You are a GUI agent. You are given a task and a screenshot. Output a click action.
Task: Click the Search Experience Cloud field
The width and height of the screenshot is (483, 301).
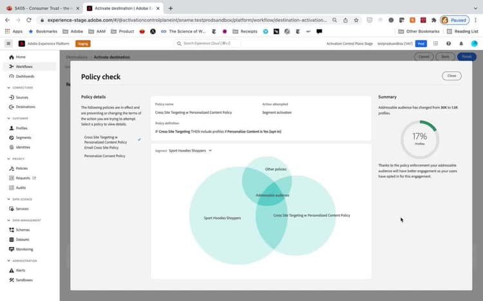click(x=207, y=44)
